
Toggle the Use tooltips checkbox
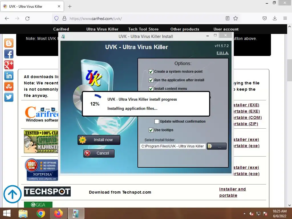click(151, 130)
